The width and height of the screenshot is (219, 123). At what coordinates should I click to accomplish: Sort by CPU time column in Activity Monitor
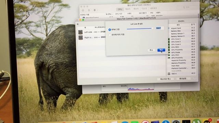point(119,14)
